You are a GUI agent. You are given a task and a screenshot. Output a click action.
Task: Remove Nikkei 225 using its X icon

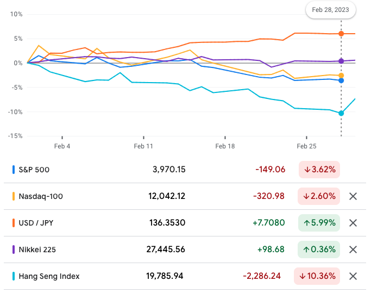point(353,250)
